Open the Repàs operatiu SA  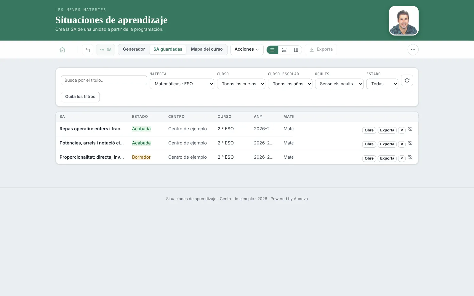pyautogui.click(x=369, y=130)
